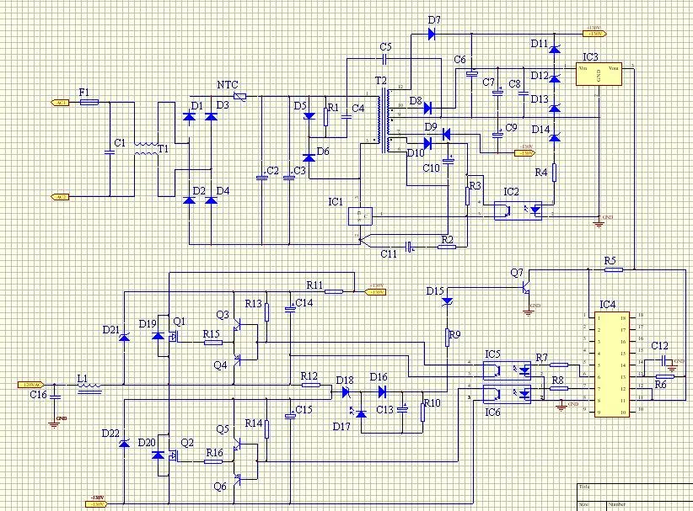The height and width of the screenshot is (511, 693).
Task: Select the diode D15 symbol
Action: click(x=448, y=302)
